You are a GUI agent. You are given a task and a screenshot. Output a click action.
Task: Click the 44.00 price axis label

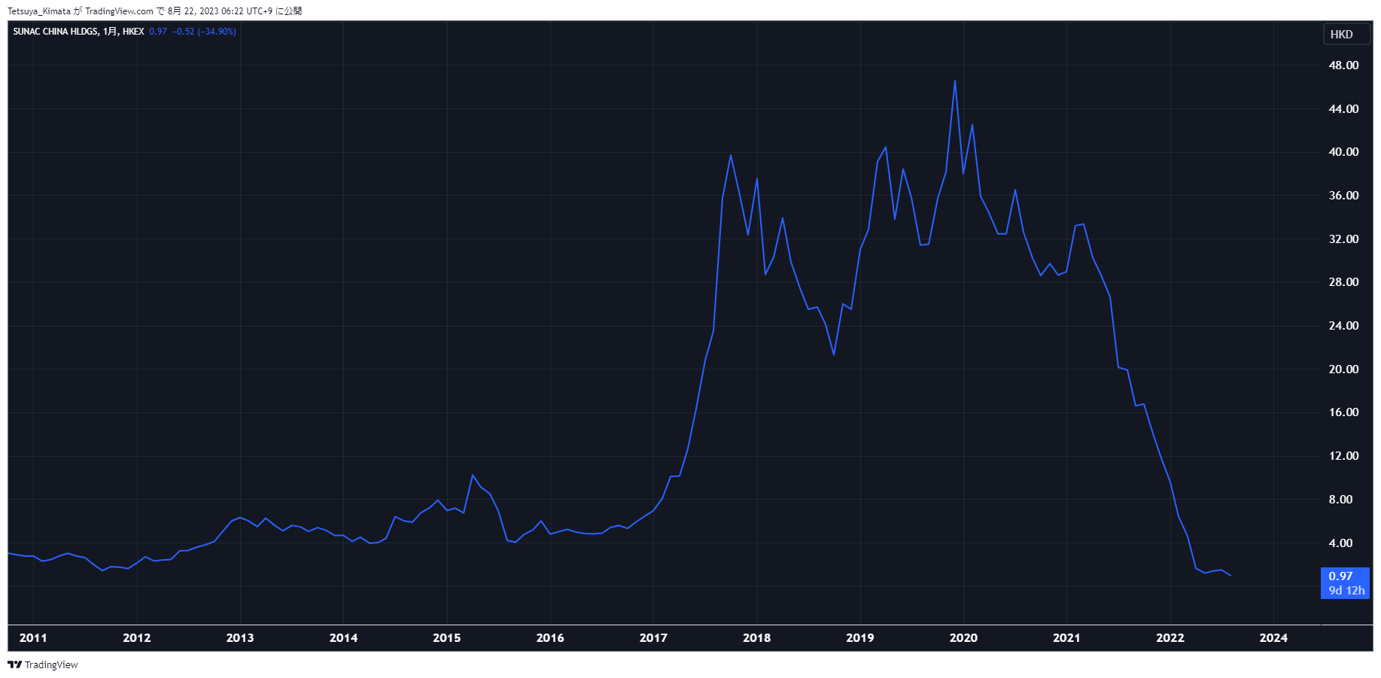1343,109
